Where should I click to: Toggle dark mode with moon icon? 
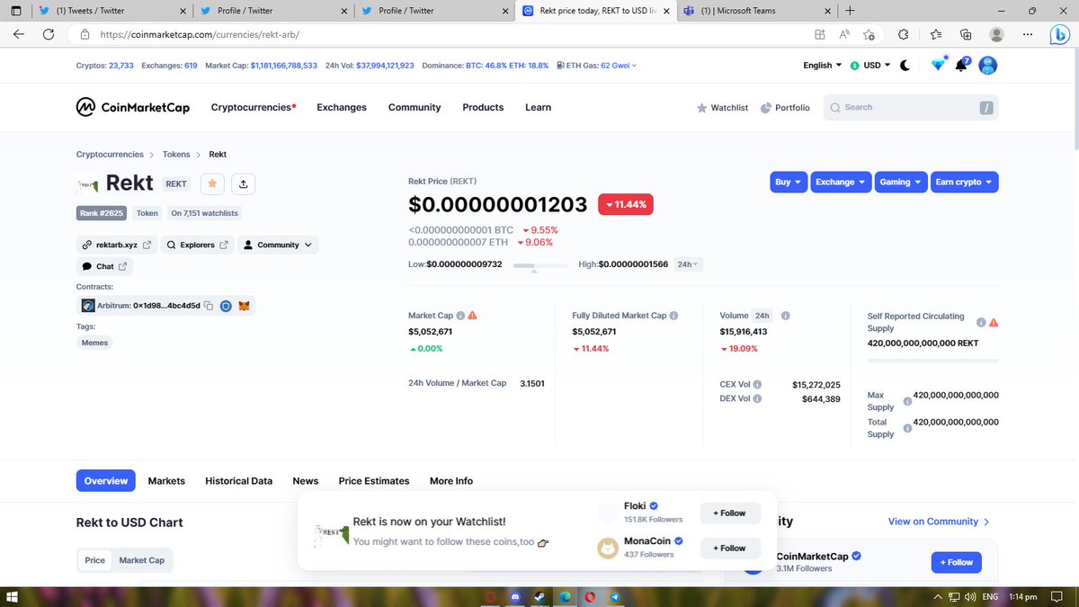905,65
